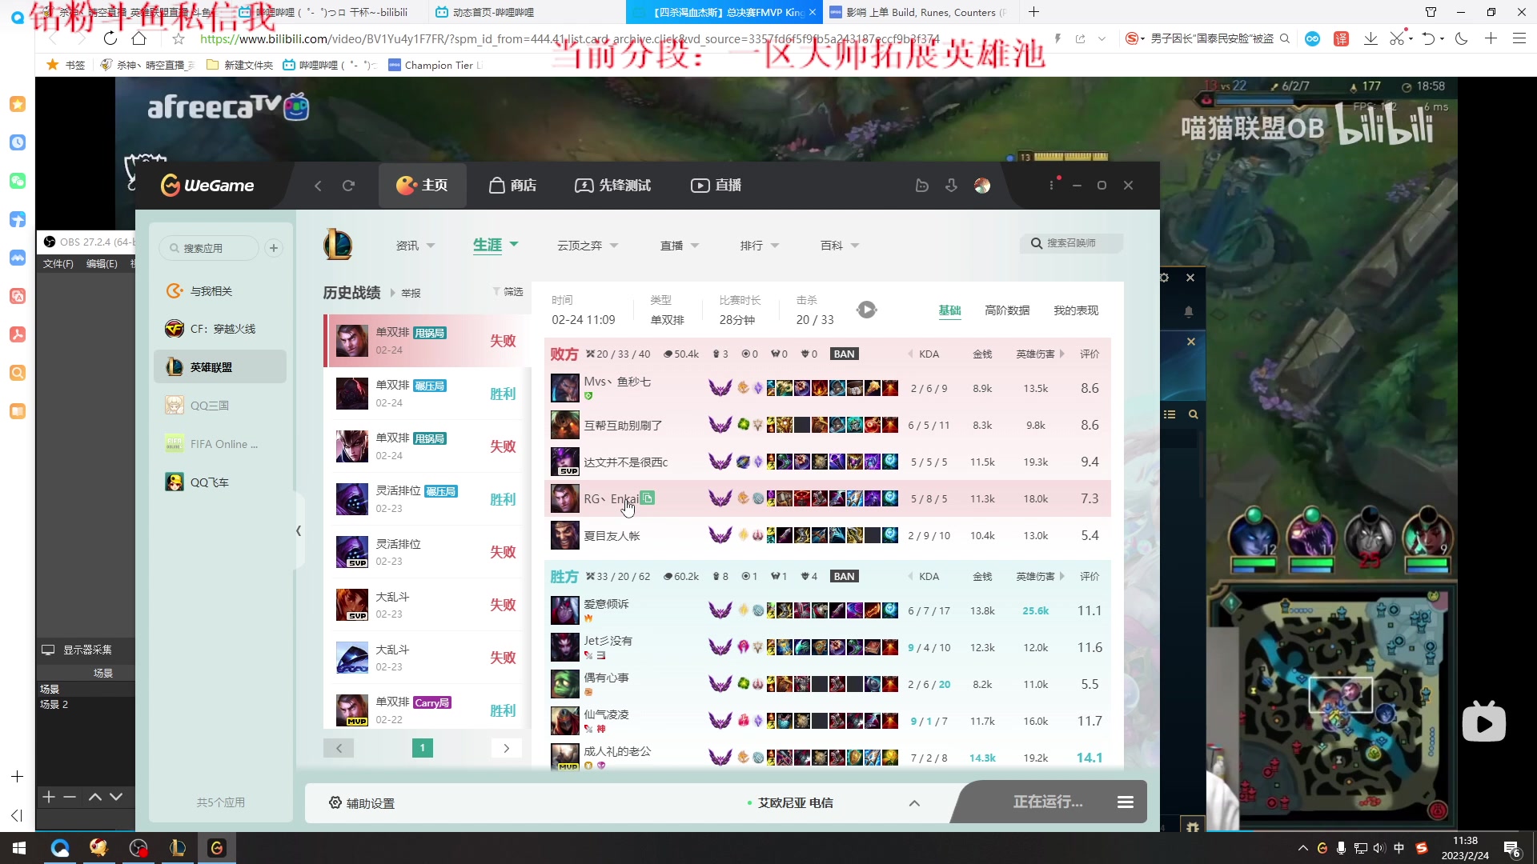The width and height of the screenshot is (1537, 864).
Task: Switch to 我的表现 tab
Action: [x=1076, y=310]
